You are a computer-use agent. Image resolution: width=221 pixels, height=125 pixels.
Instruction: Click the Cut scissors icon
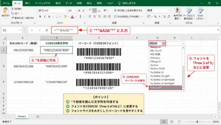coord(13,9)
